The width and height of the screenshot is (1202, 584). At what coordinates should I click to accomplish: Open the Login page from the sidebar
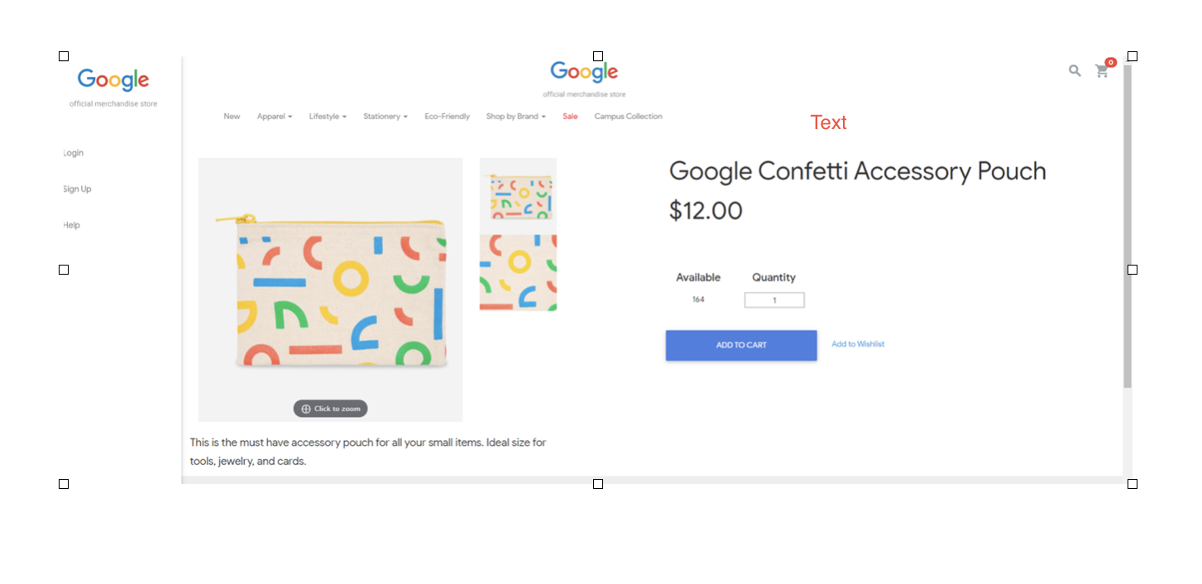(73, 152)
